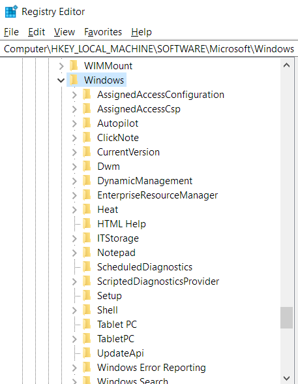Open the Help menu
The width and height of the screenshot is (298, 384).
(142, 32)
